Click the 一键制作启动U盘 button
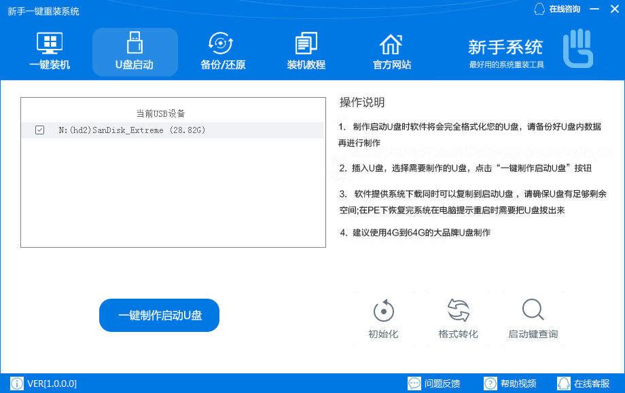The width and height of the screenshot is (625, 393). pyautogui.click(x=159, y=316)
